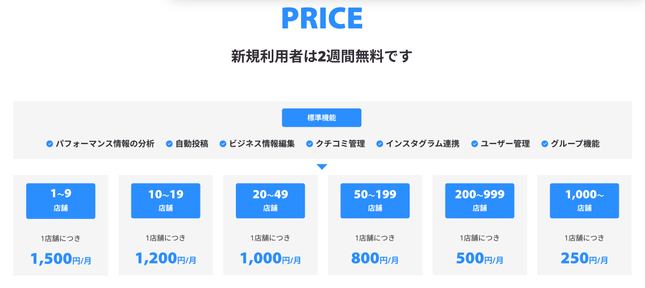Click checkmark icon next to 自動投稿
The image size is (645, 288).
170,144
